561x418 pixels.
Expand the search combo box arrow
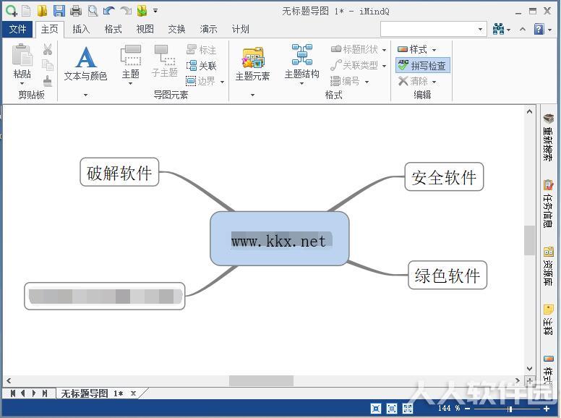point(480,29)
